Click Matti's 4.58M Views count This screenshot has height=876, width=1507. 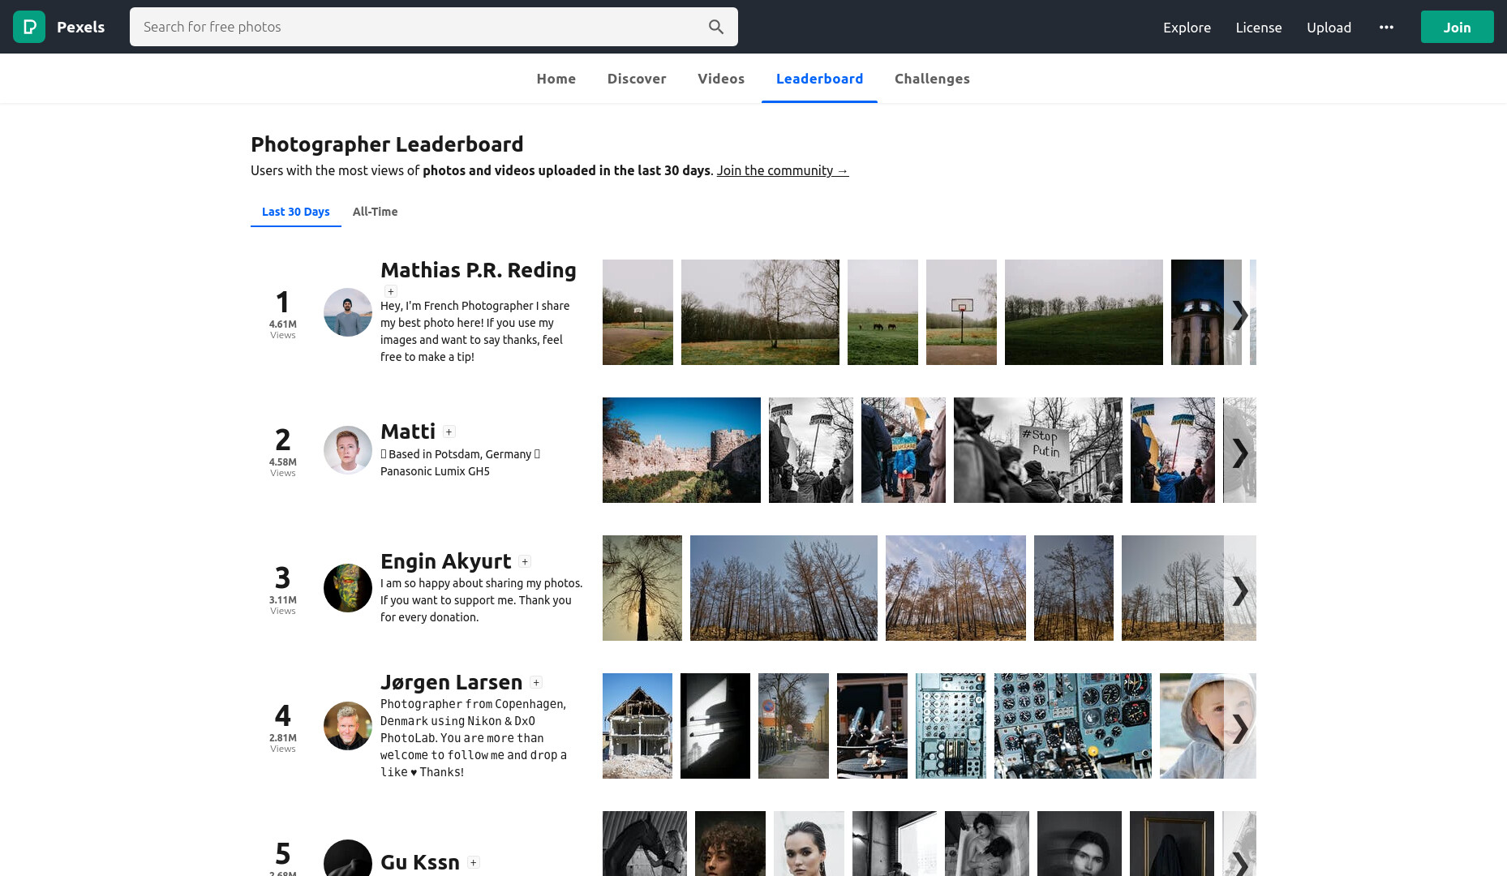click(283, 466)
